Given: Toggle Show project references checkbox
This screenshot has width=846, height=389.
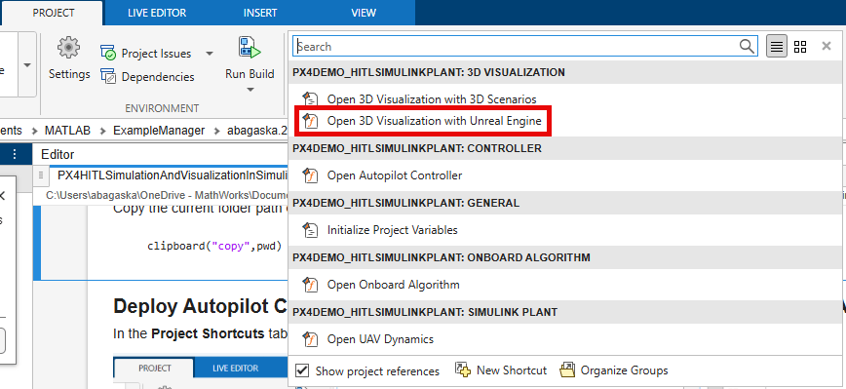Looking at the screenshot, I should (x=303, y=370).
